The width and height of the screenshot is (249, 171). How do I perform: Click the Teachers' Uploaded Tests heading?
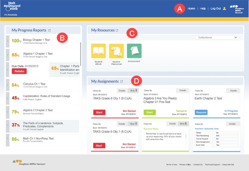coord(207,129)
